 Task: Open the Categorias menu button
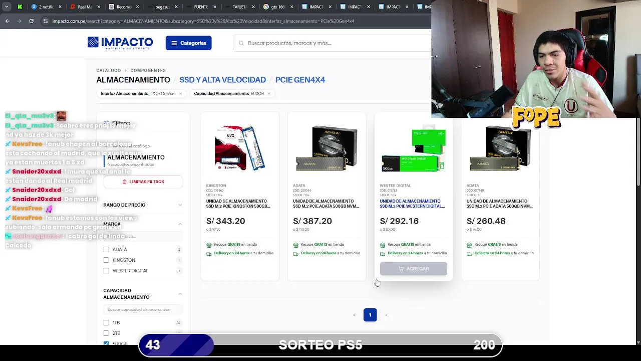[188, 43]
